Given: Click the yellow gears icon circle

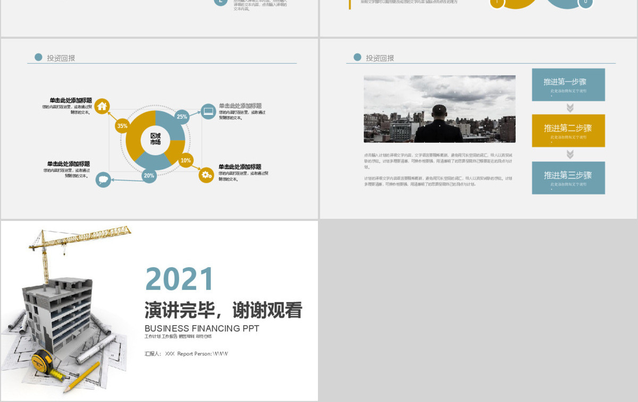Looking at the screenshot, I should (x=206, y=175).
